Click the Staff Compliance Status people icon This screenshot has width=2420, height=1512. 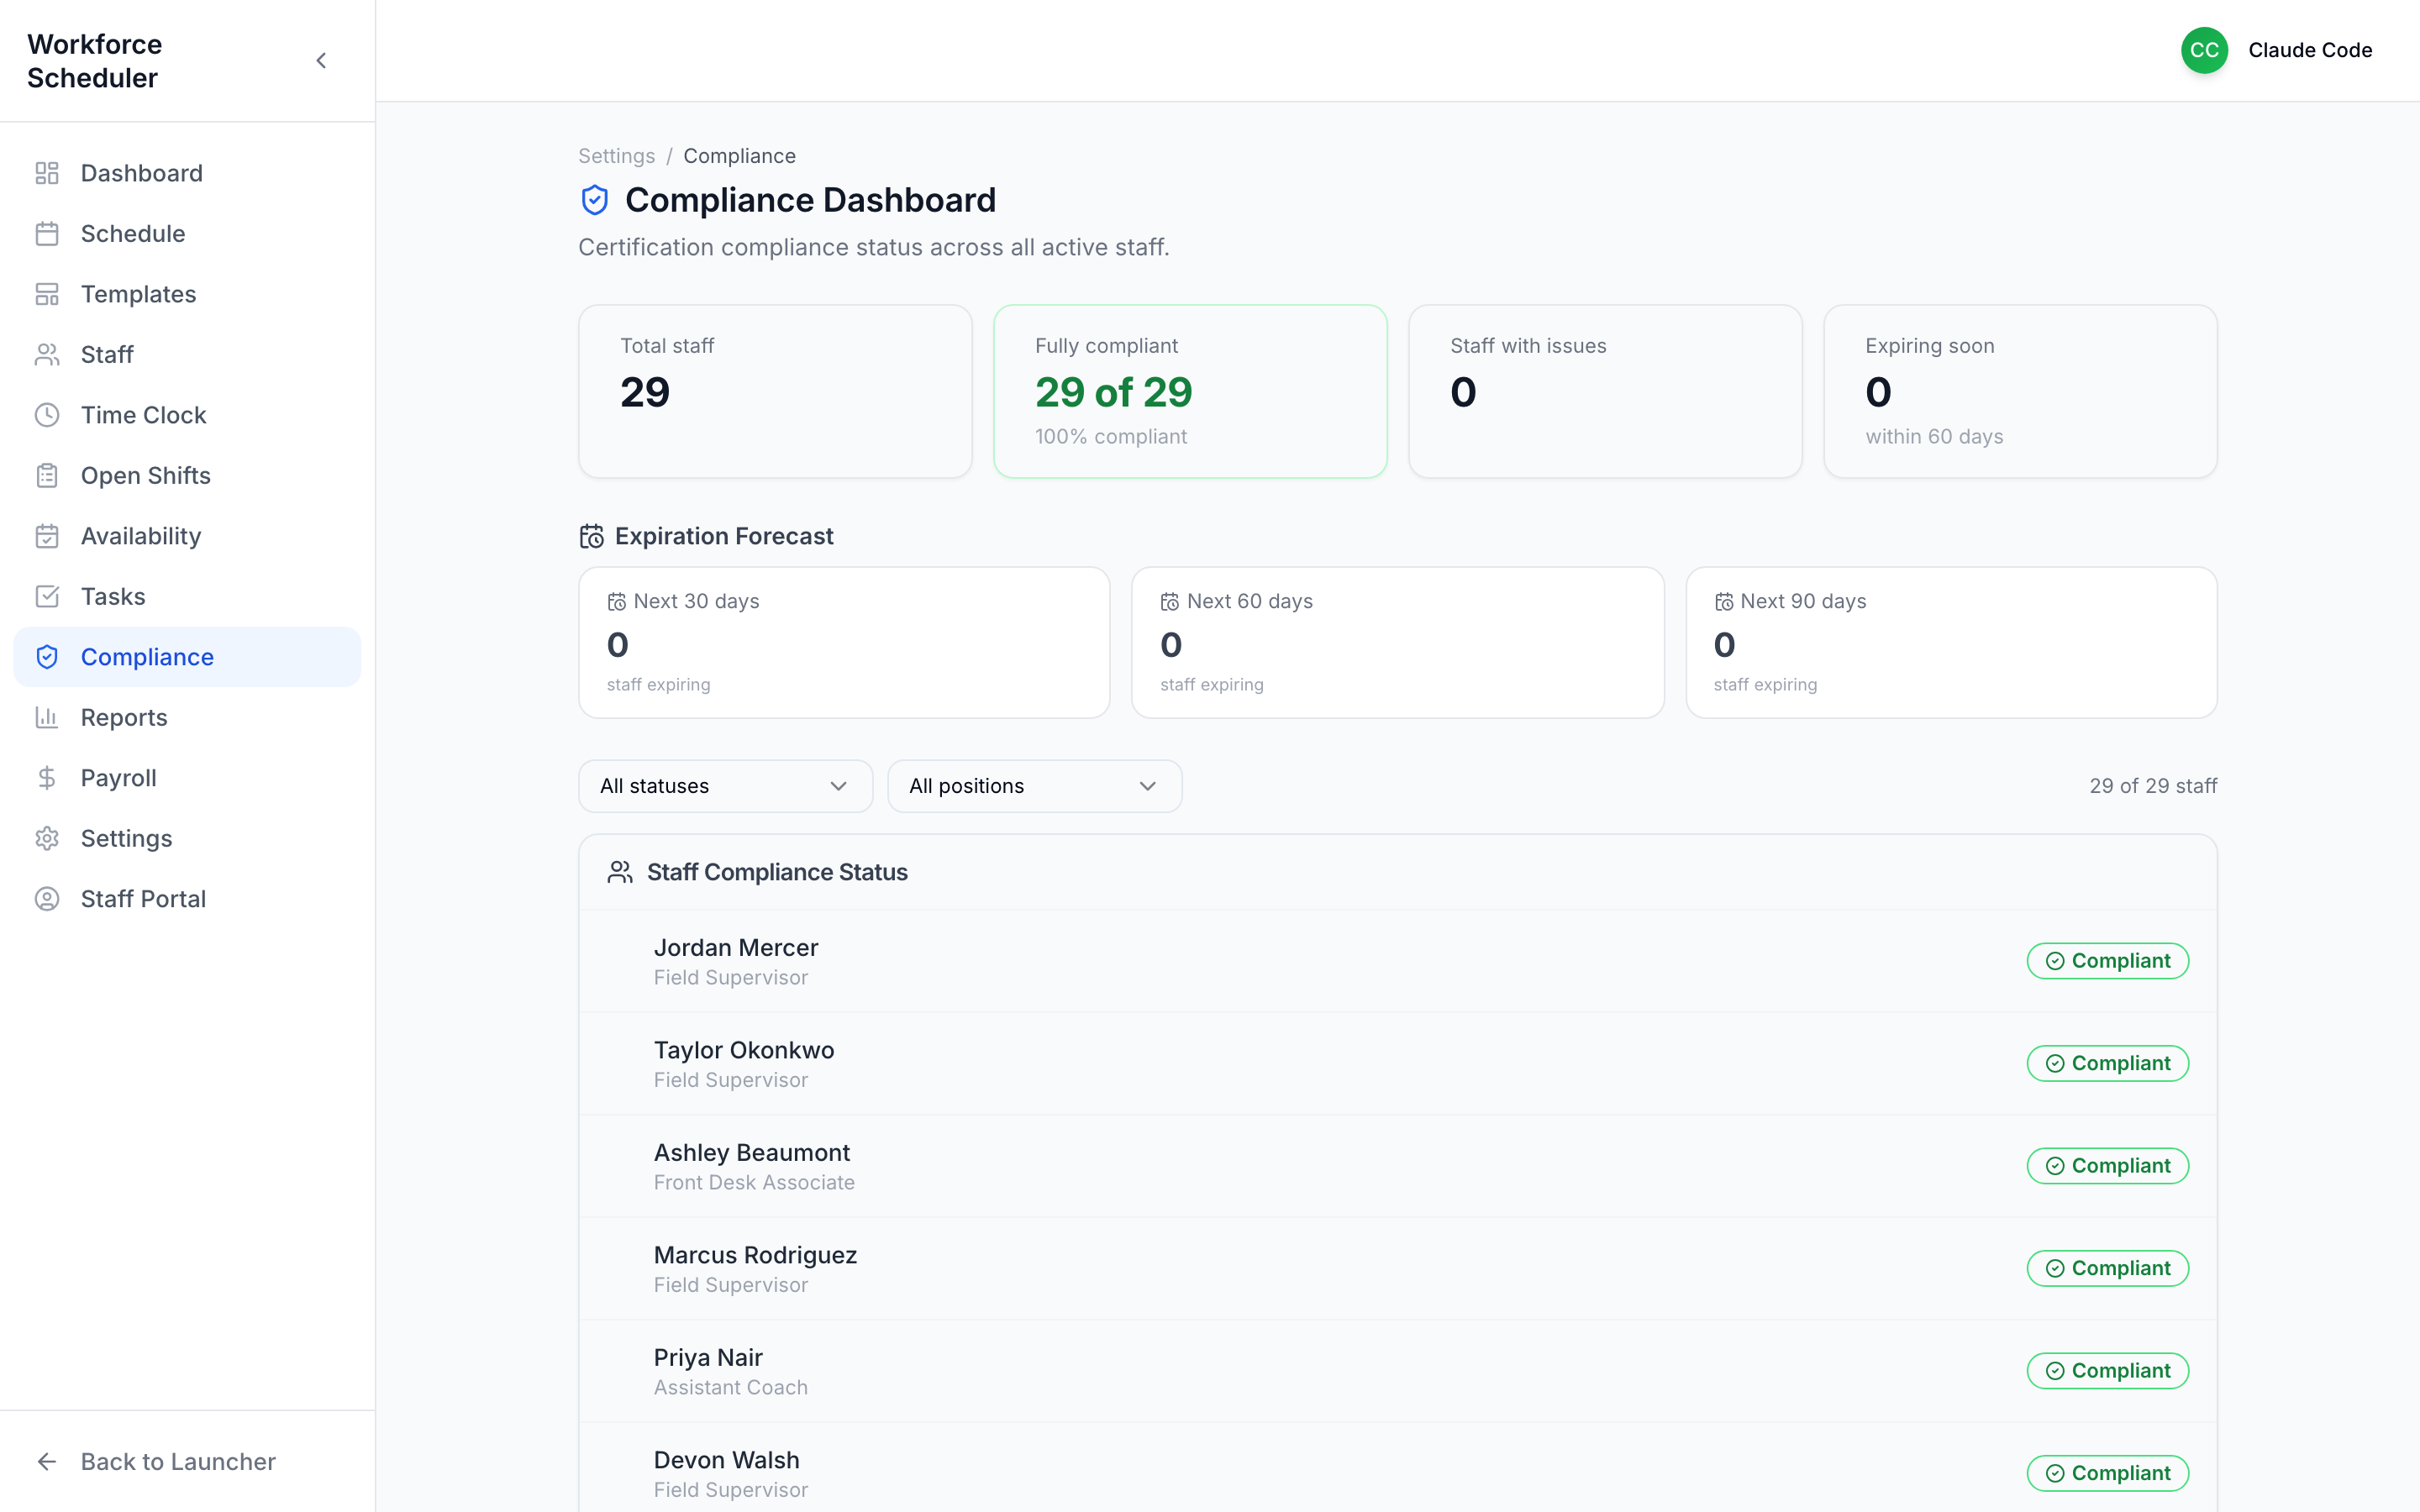click(620, 873)
